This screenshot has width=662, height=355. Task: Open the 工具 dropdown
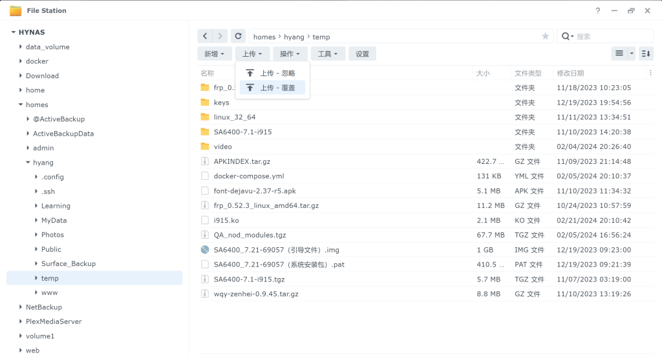coord(328,54)
